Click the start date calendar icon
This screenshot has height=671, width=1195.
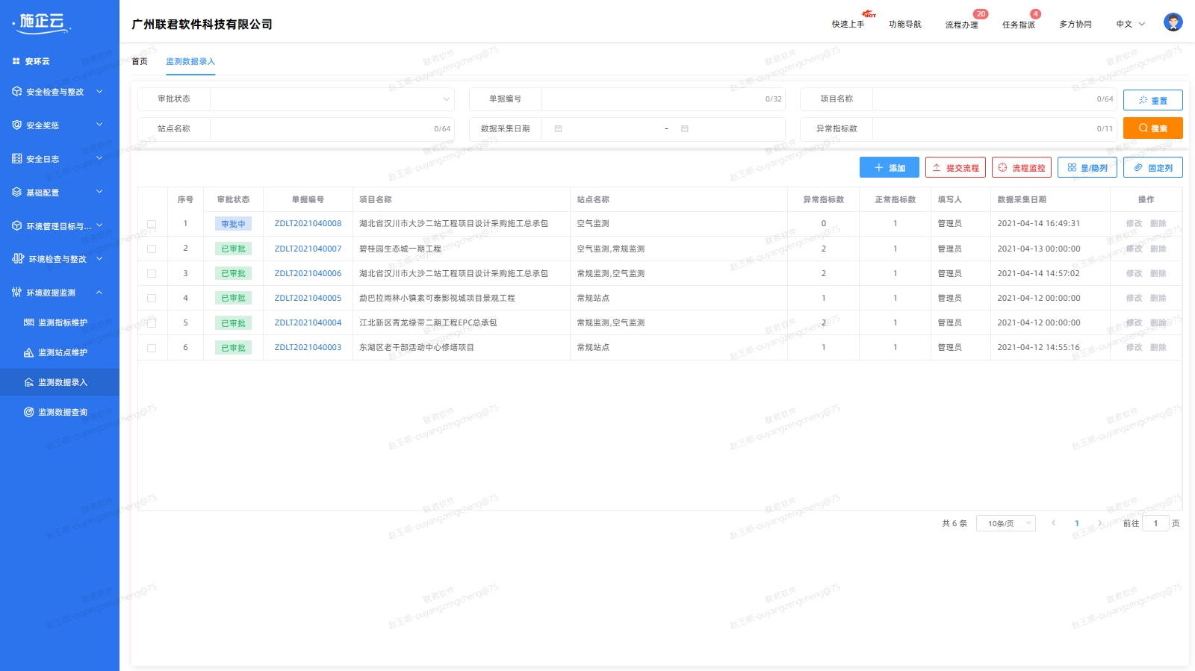pyautogui.click(x=558, y=128)
